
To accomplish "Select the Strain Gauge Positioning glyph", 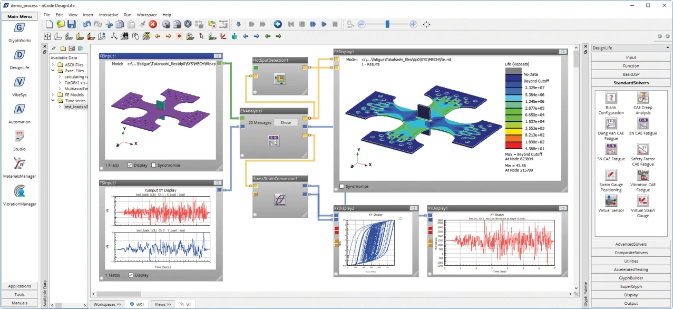I will (611, 176).
